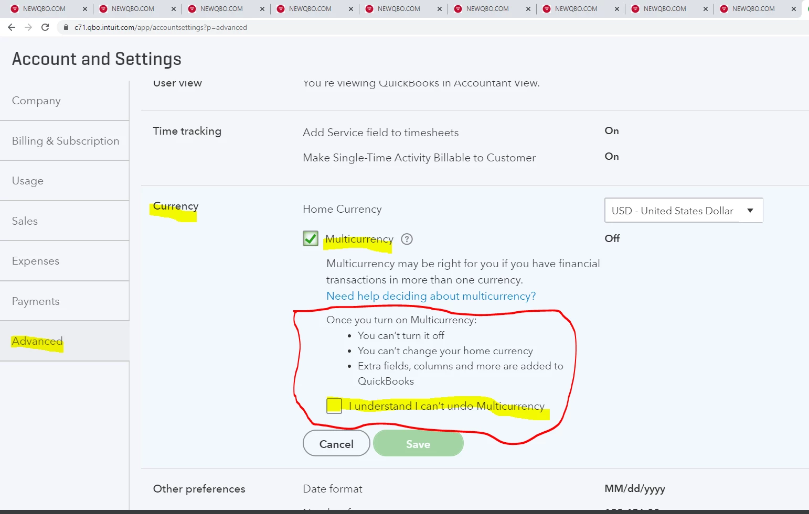The width and height of the screenshot is (809, 514).
Task: Select the Advanced settings tab
Action: [65, 341]
